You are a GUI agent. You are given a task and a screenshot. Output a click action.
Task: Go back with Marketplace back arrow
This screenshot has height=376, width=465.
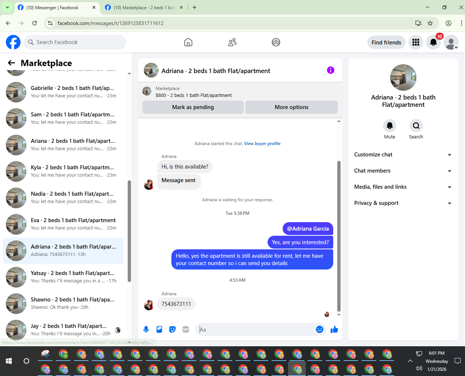click(x=12, y=63)
